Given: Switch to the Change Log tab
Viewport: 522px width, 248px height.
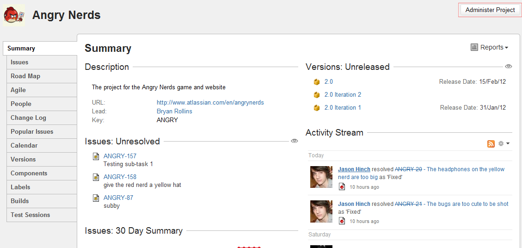Looking at the screenshot, I should pyautogui.click(x=42, y=118).
